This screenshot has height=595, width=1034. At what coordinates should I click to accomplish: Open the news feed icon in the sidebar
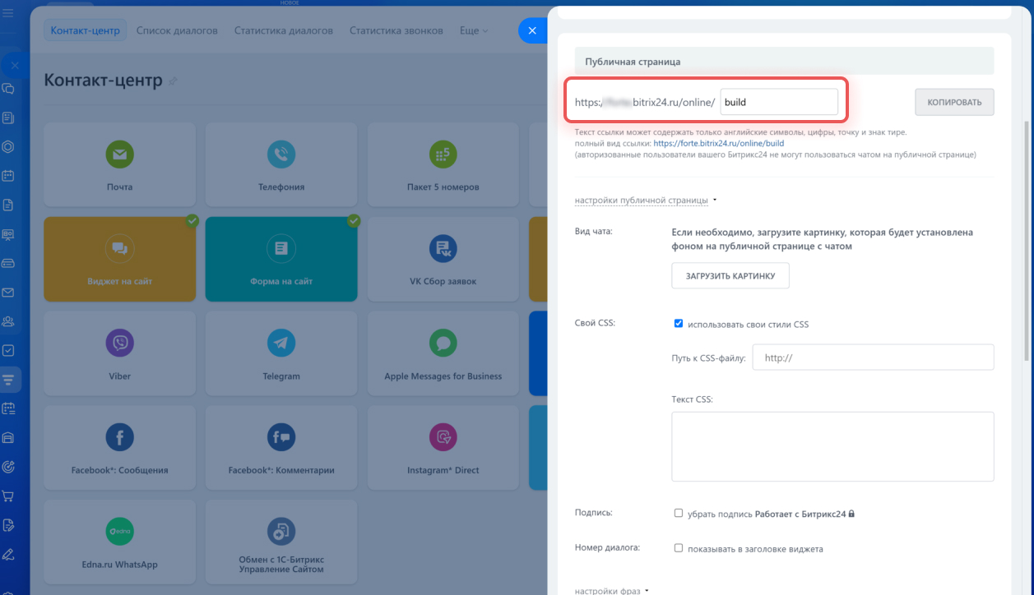coord(8,118)
